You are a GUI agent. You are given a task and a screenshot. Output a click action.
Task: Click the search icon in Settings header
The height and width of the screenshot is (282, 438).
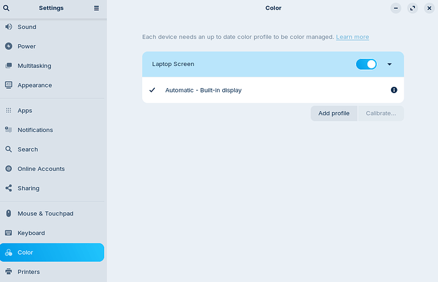(6, 8)
